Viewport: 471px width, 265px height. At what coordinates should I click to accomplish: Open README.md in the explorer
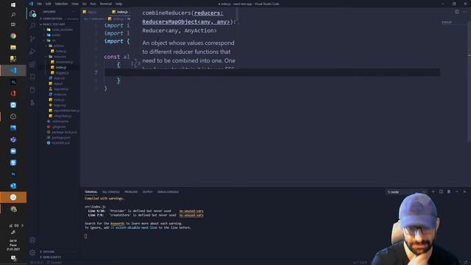(x=60, y=143)
